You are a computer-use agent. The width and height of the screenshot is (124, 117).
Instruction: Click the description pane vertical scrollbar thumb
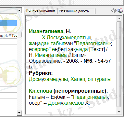point(119,64)
